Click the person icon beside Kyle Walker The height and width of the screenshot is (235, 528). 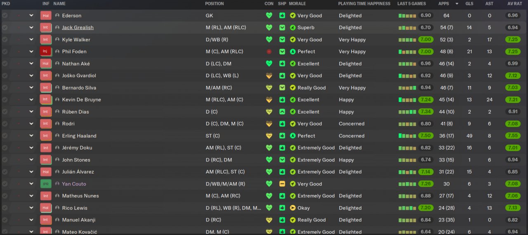57,40
